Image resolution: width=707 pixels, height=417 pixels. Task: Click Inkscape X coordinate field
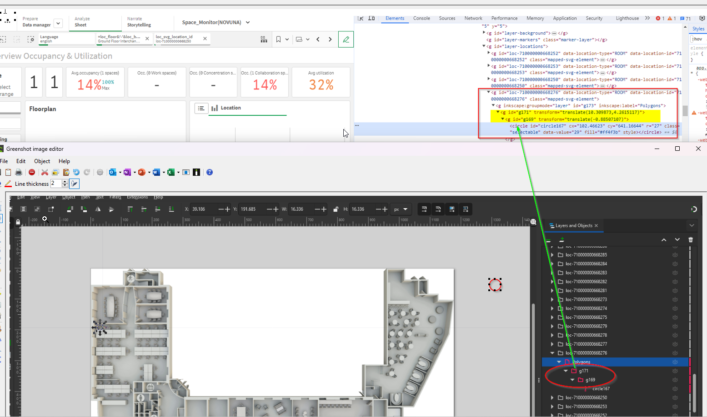pos(204,209)
